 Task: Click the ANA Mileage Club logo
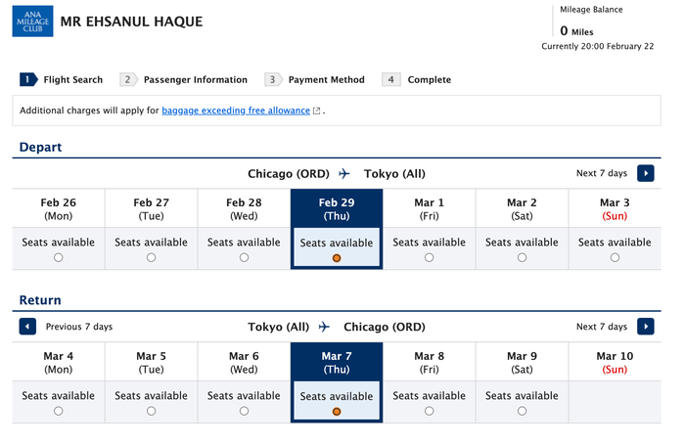pyautogui.click(x=32, y=21)
